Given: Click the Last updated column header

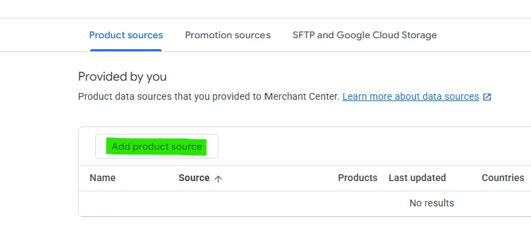Looking at the screenshot, I should 417,178.
